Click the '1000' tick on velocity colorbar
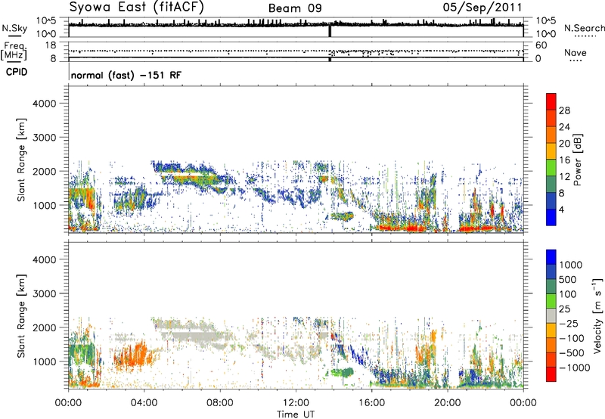This screenshot has width=605, height=419. point(570,265)
